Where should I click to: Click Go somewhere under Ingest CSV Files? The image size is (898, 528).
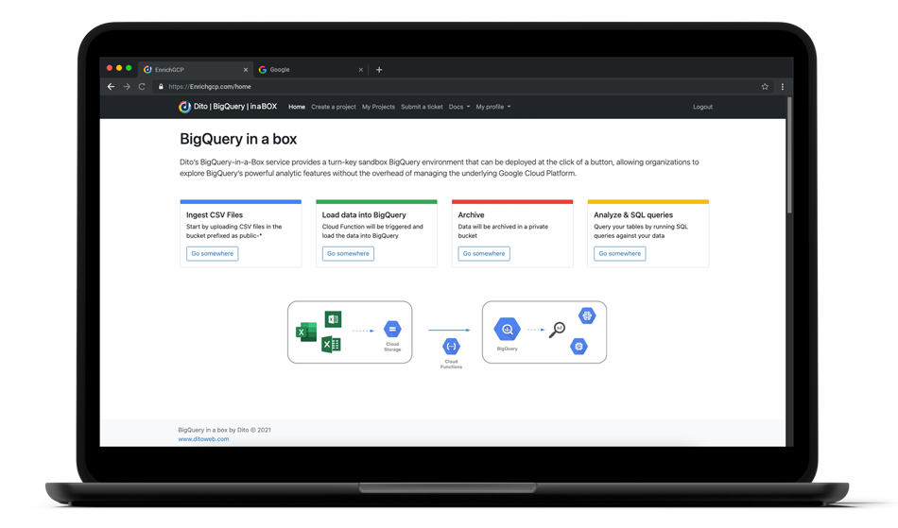pyautogui.click(x=212, y=253)
